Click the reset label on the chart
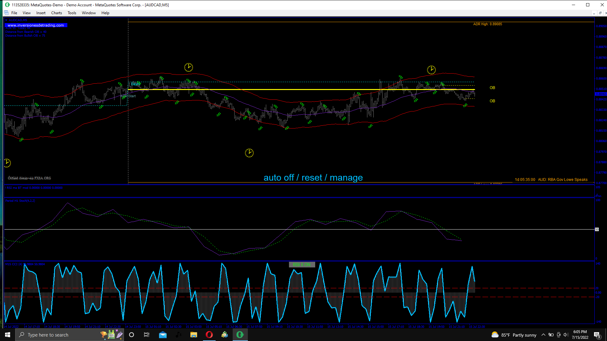The width and height of the screenshot is (607, 341). point(312,178)
